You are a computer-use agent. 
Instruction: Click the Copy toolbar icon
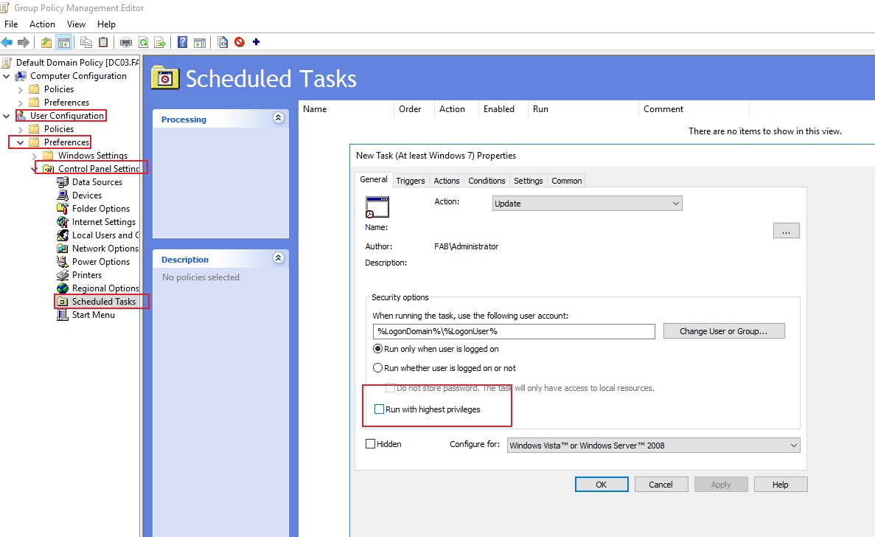pos(86,43)
